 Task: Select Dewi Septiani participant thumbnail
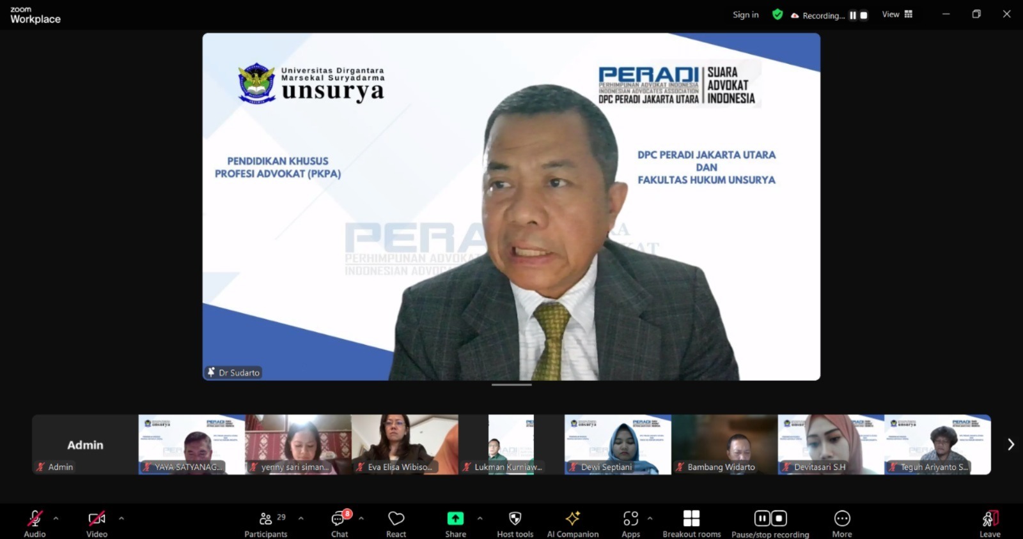(x=618, y=444)
